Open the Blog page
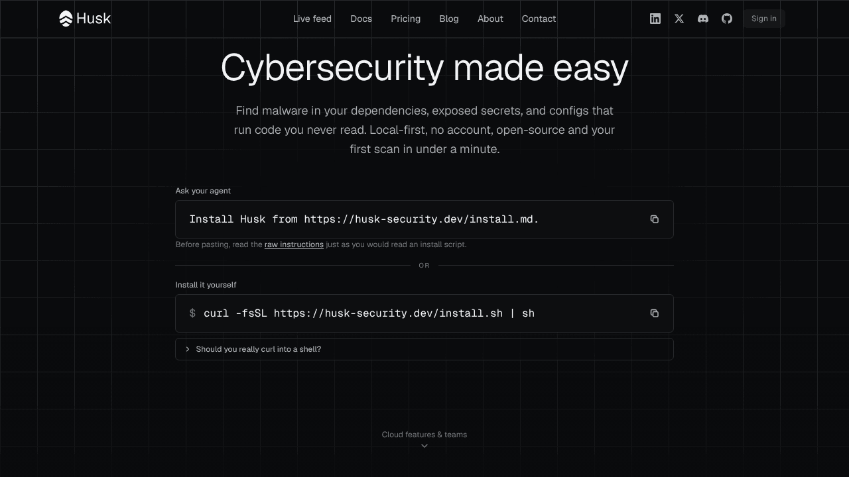Screen dimensions: 849x477 pyautogui.click(x=449, y=19)
